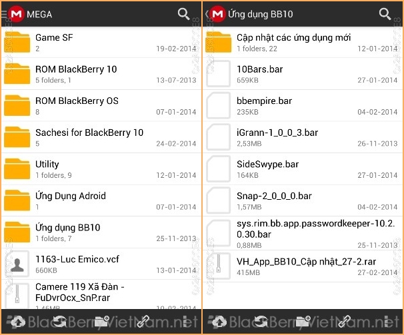The height and width of the screenshot is (335, 404).
Task: Select the 10Bars.bar file name
Action: [260, 69]
